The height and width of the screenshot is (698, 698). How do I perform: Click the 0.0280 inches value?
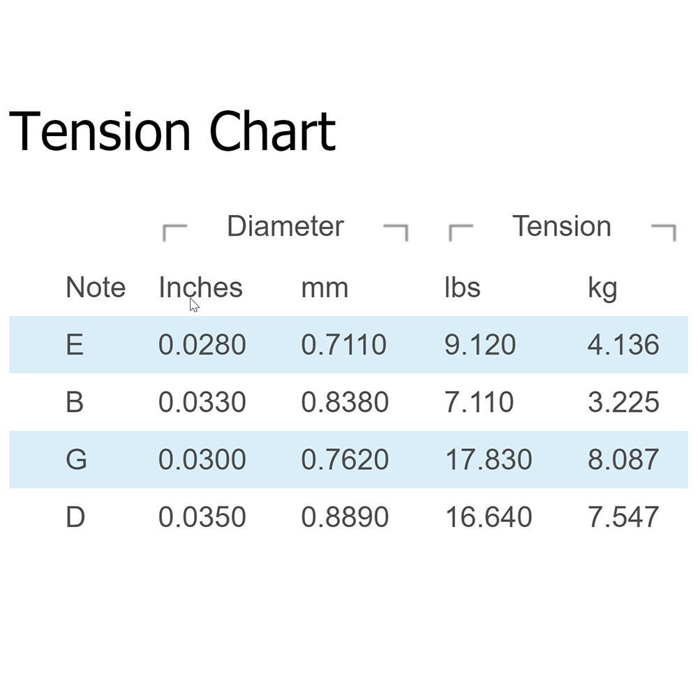tap(202, 345)
